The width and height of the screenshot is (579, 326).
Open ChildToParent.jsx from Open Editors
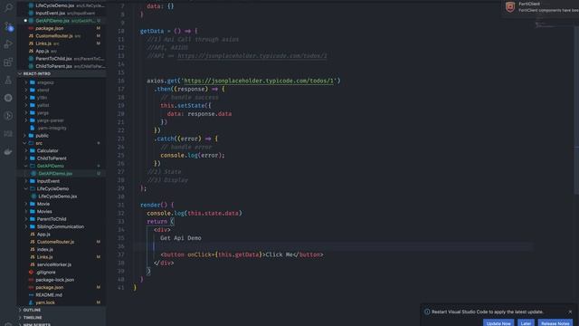(x=62, y=66)
